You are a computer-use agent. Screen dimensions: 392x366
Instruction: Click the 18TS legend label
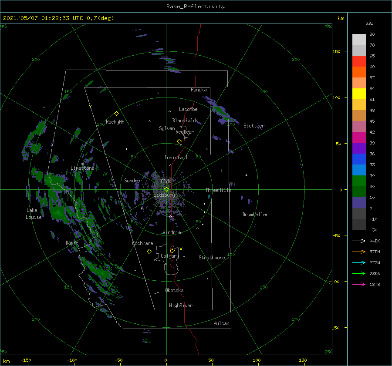coord(375,284)
